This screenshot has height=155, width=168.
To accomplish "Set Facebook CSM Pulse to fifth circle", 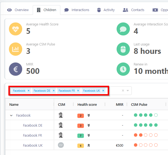I will point(156,115).
